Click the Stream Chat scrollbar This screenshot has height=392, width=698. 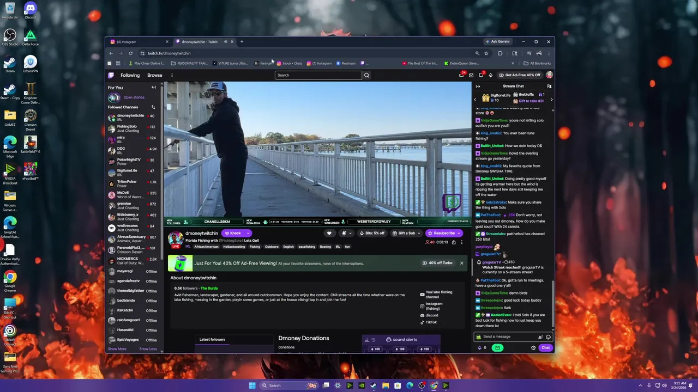click(x=553, y=305)
